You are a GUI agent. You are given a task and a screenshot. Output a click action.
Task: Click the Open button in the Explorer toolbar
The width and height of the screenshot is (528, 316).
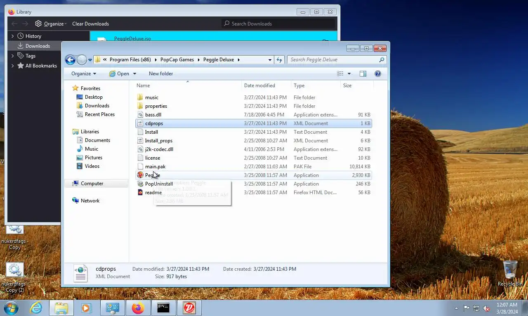119,74
